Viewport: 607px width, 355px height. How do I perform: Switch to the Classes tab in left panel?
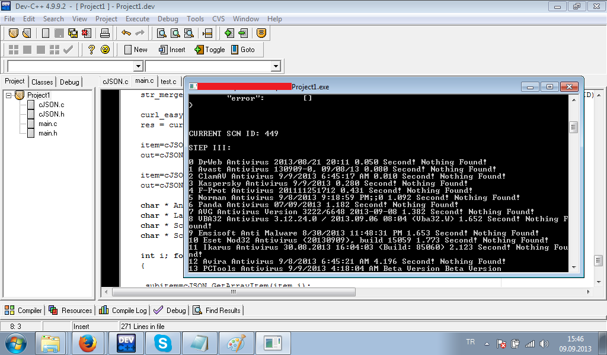42,82
